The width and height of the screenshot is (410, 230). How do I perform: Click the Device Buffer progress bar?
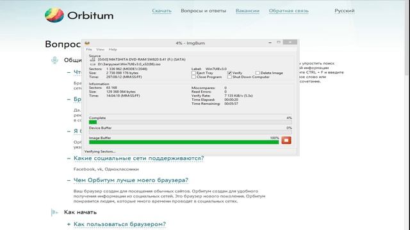190,132
